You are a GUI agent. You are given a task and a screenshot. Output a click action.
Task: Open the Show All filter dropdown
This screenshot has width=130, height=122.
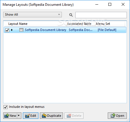32,15
